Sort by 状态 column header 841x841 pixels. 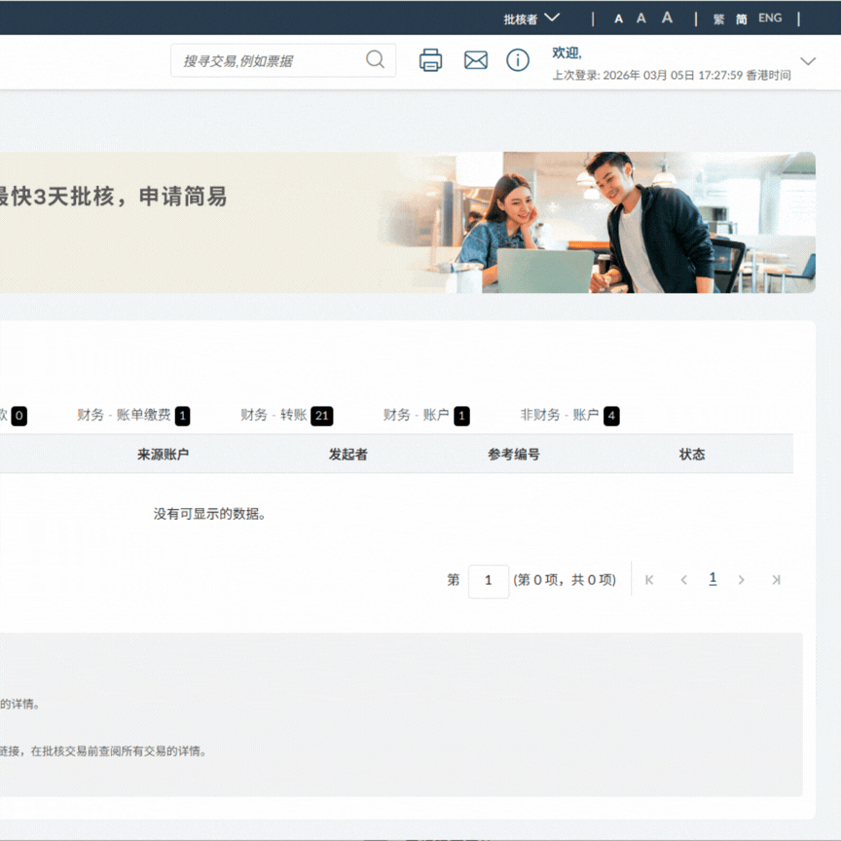pyautogui.click(x=692, y=455)
